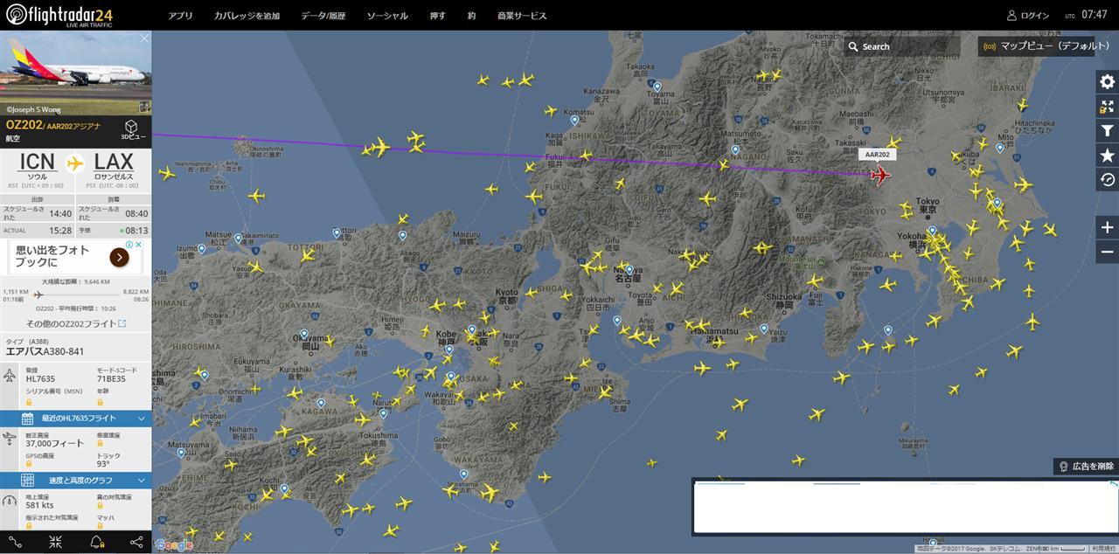Toggle fullscreen map view icon
The image size is (1119, 554).
pos(1107,107)
